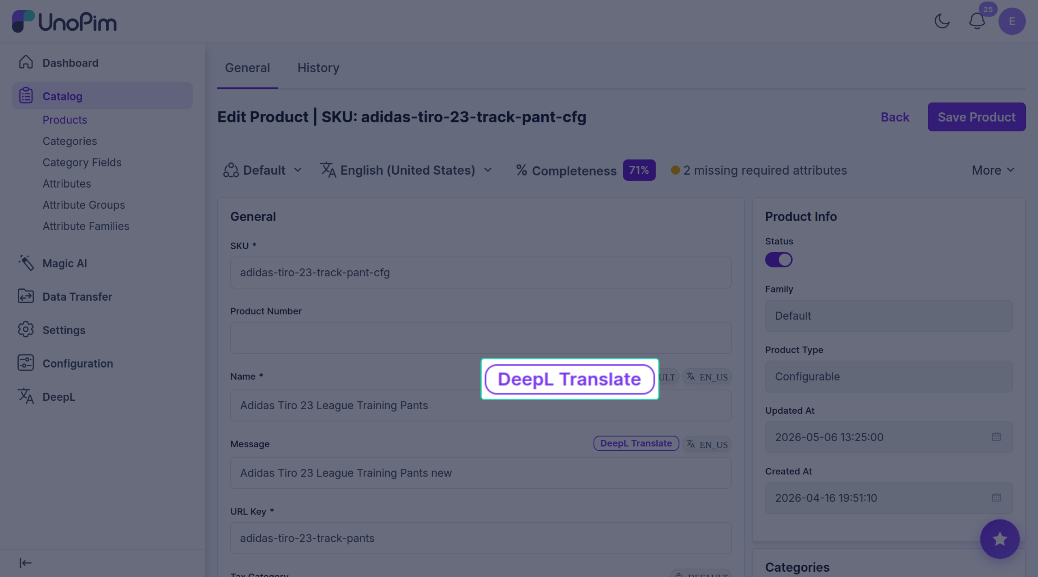
Task: Open Attributes submenu
Action: click(67, 184)
